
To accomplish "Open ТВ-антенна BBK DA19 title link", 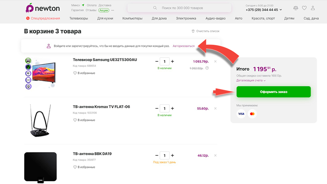I will 92,154.
